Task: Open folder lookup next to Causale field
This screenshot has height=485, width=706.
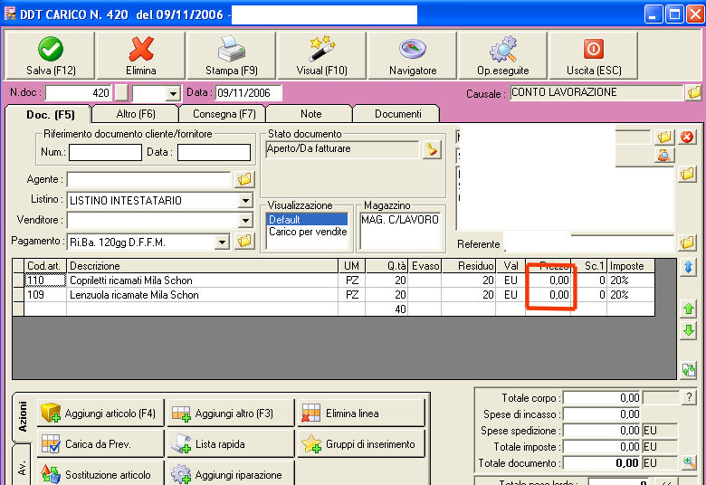Action: click(694, 93)
